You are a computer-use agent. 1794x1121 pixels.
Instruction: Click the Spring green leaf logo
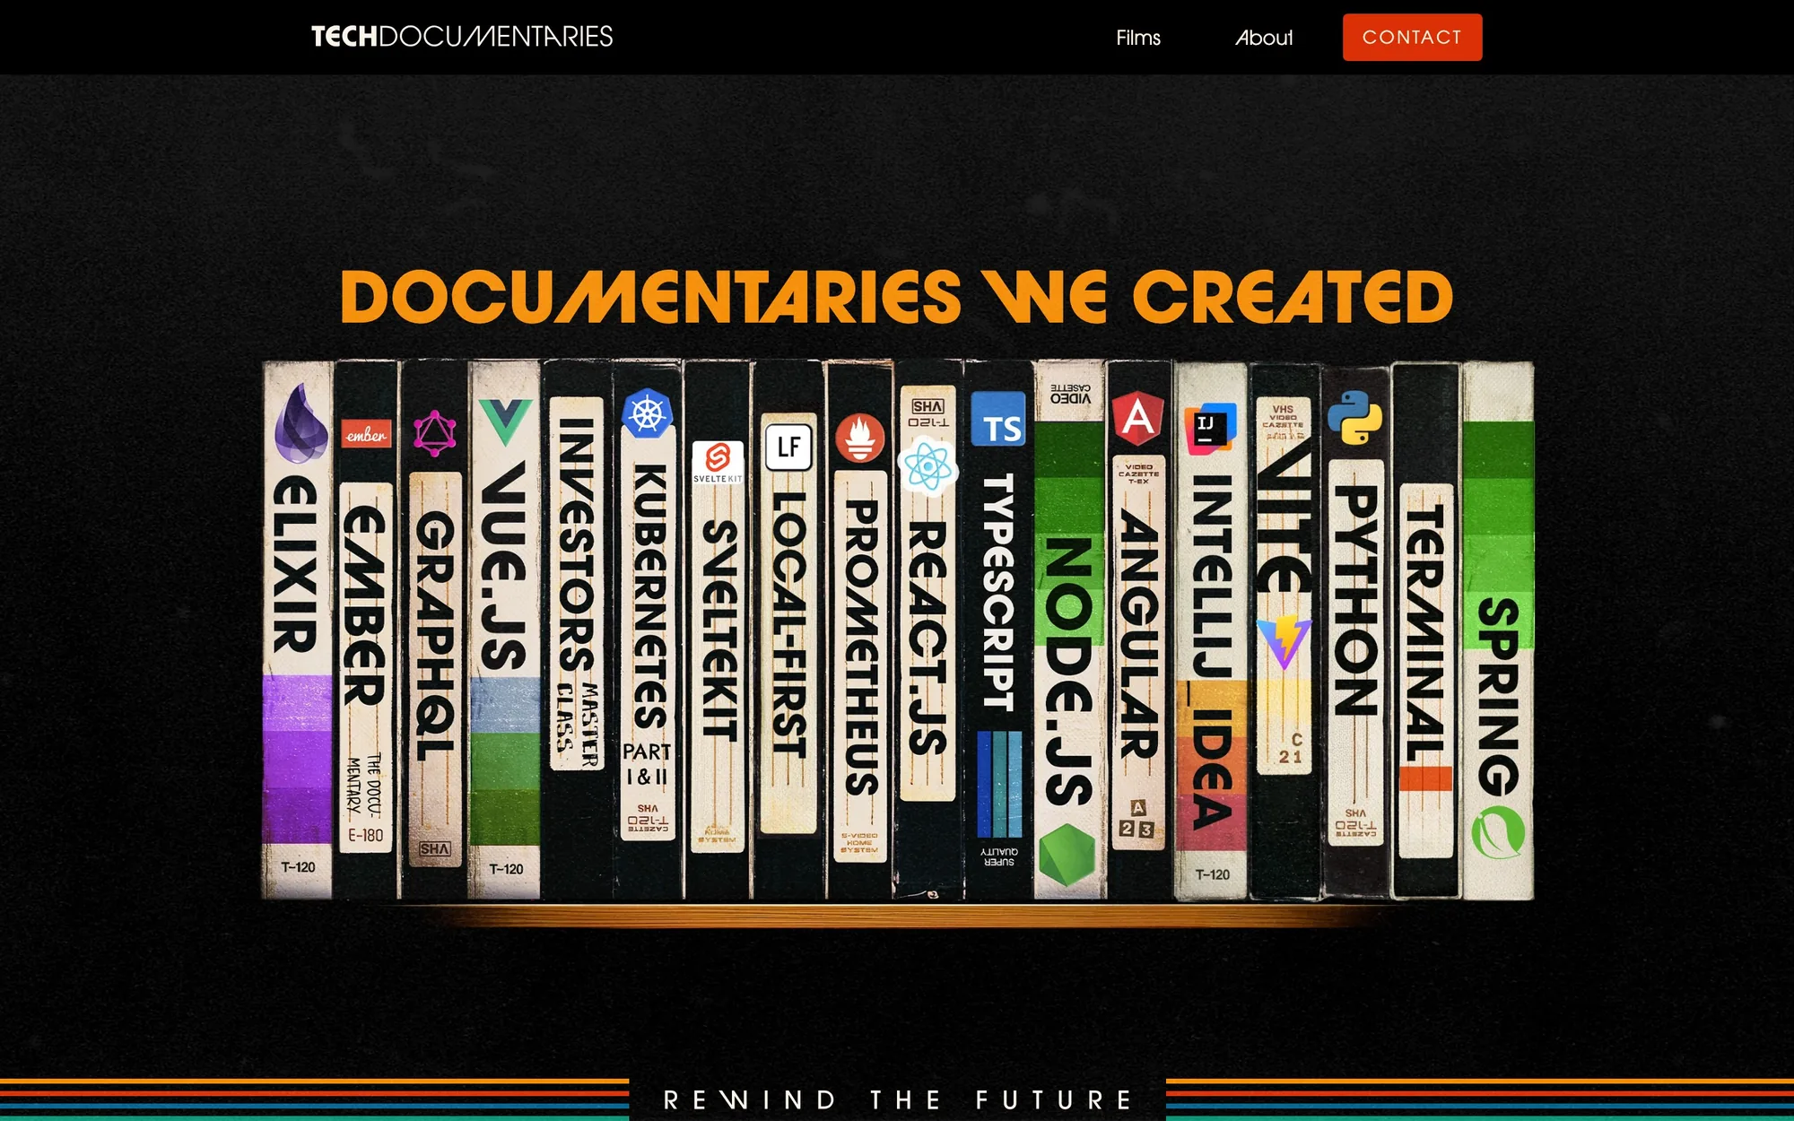[1498, 832]
